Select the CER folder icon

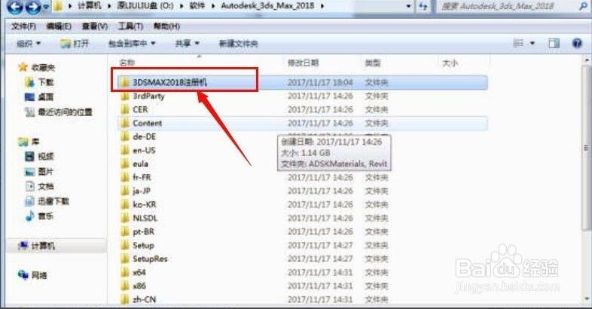pos(125,109)
